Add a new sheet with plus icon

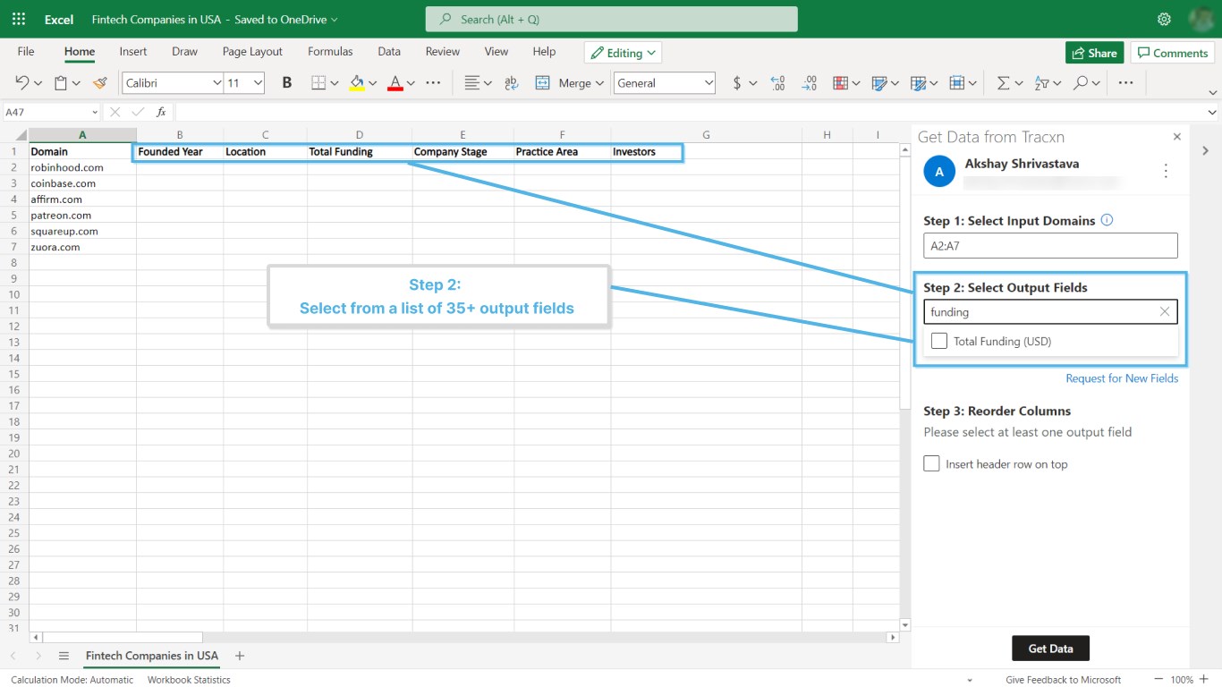pyautogui.click(x=239, y=656)
